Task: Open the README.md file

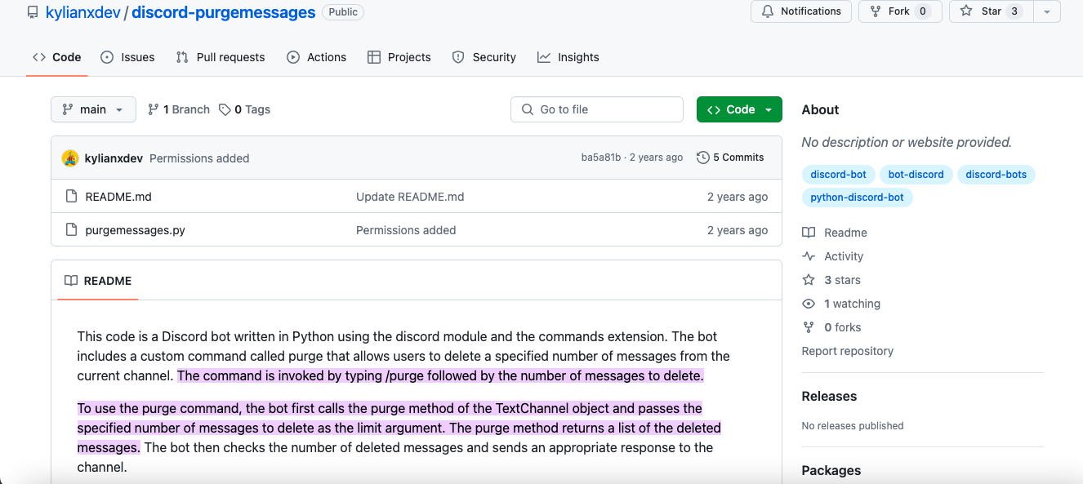Action: point(118,197)
